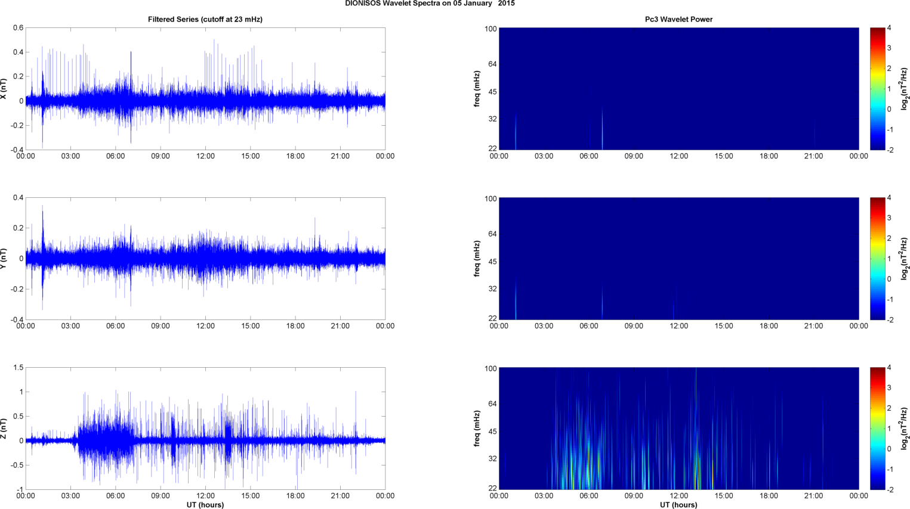Click the freq (mHz) label of top spectrogram
Viewport: 910px width, 509px height.
(477, 89)
